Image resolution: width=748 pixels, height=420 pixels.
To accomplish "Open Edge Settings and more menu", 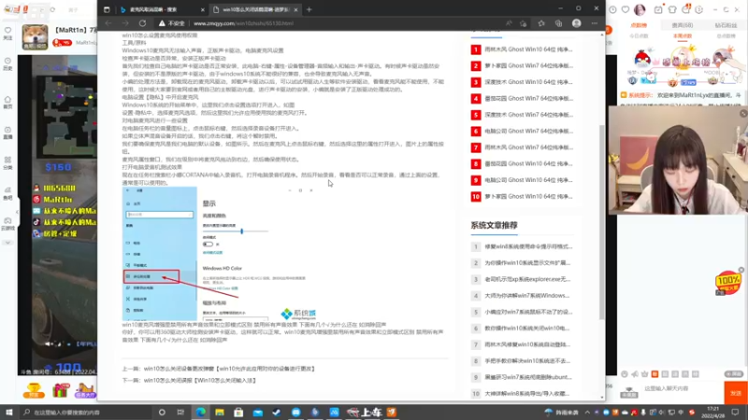I will pyautogui.click(x=595, y=22).
